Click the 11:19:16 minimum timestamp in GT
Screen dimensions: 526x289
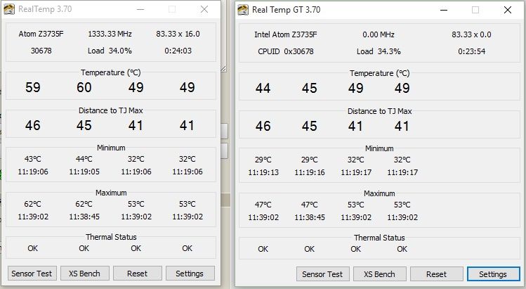tap(310, 172)
